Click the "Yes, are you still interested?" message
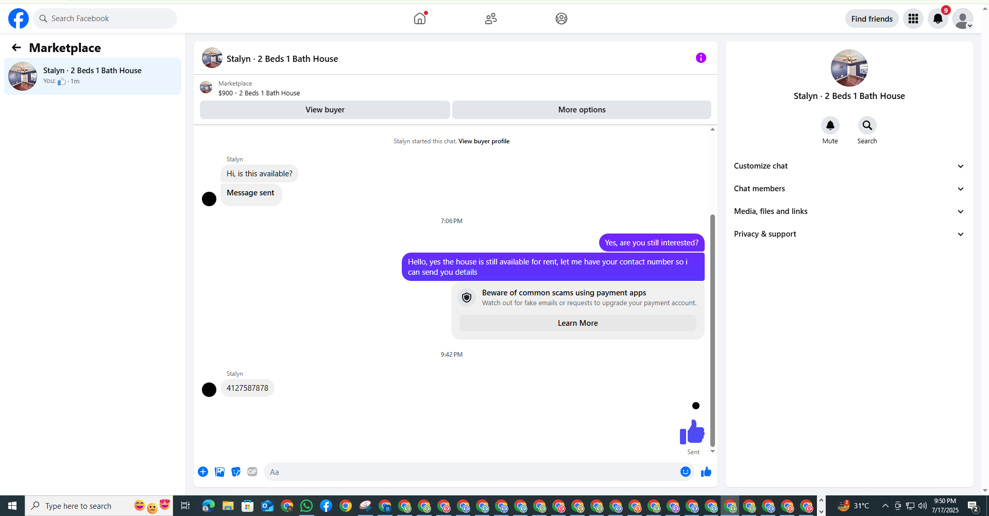 652,243
